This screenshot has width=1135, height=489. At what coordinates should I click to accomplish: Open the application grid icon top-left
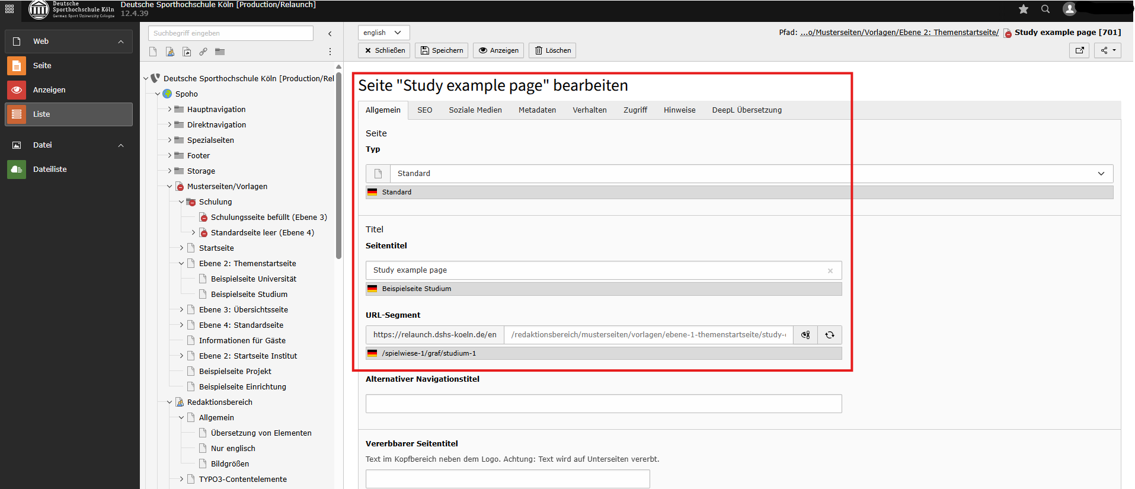(9, 9)
